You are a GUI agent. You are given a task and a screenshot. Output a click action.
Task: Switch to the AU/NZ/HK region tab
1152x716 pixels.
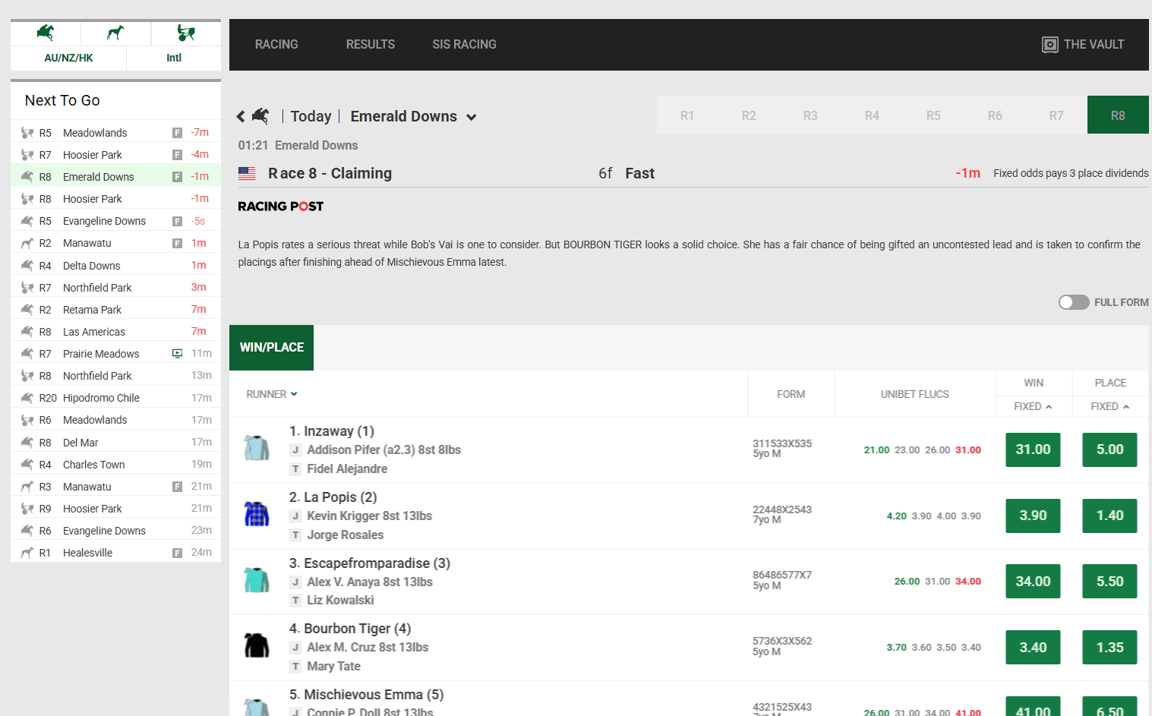68,58
